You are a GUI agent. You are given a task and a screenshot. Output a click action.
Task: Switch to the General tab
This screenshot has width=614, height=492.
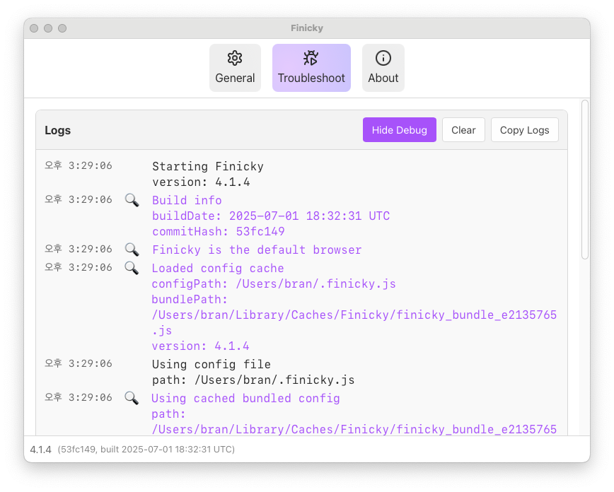tap(235, 67)
